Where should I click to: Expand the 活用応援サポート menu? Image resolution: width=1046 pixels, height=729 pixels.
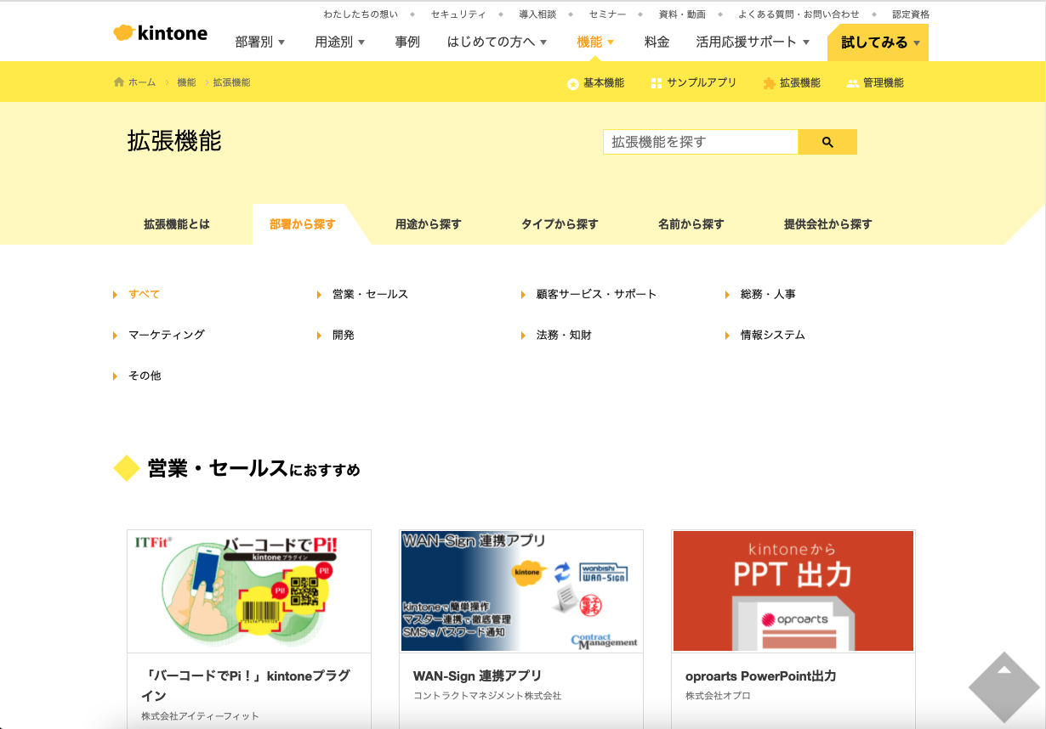tap(753, 42)
